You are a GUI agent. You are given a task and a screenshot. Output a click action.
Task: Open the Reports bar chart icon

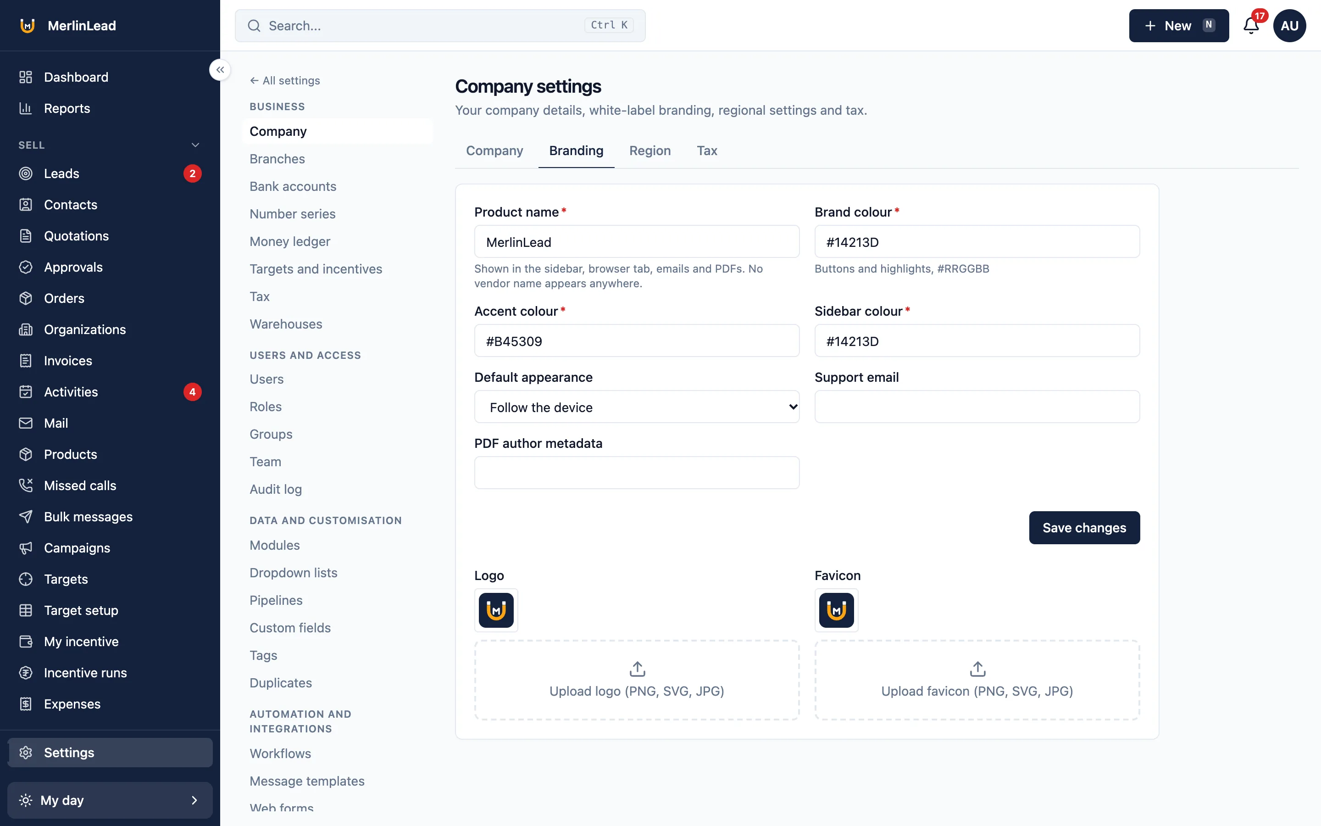pyautogui.click(x=26, y=108)
